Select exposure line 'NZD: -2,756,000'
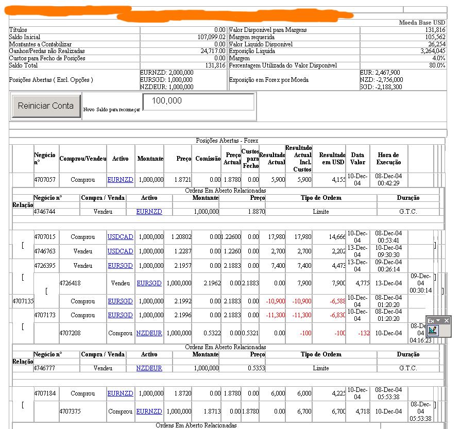The height and width of the screenshot is (429, 460). click(382, 80)
